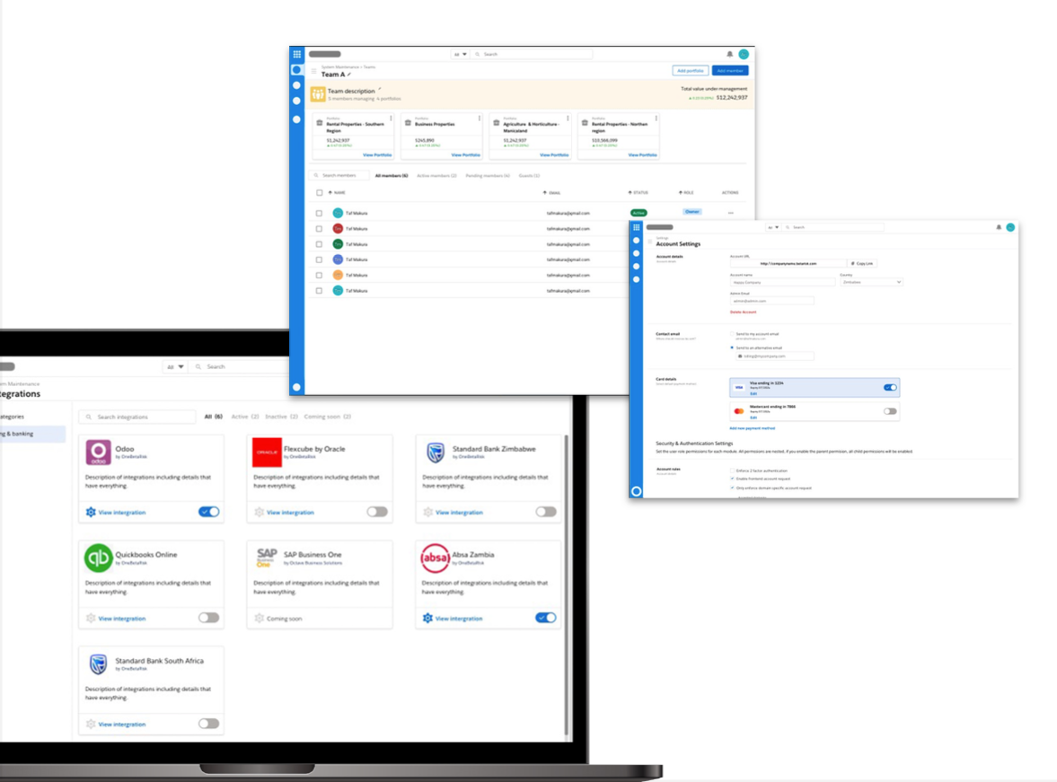Click the Add member button
The width and height of the screenshot is (1057, 782).
tap(729, 70)
